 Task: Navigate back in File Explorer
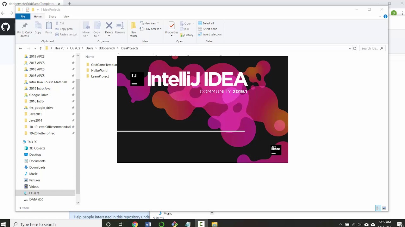tap(21, 48)
